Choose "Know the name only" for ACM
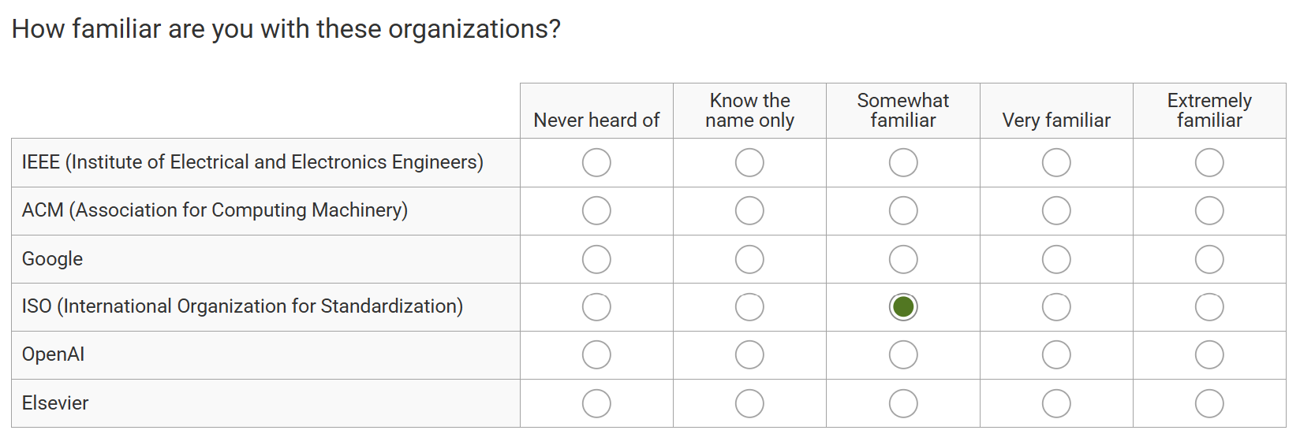 point(749,211)
